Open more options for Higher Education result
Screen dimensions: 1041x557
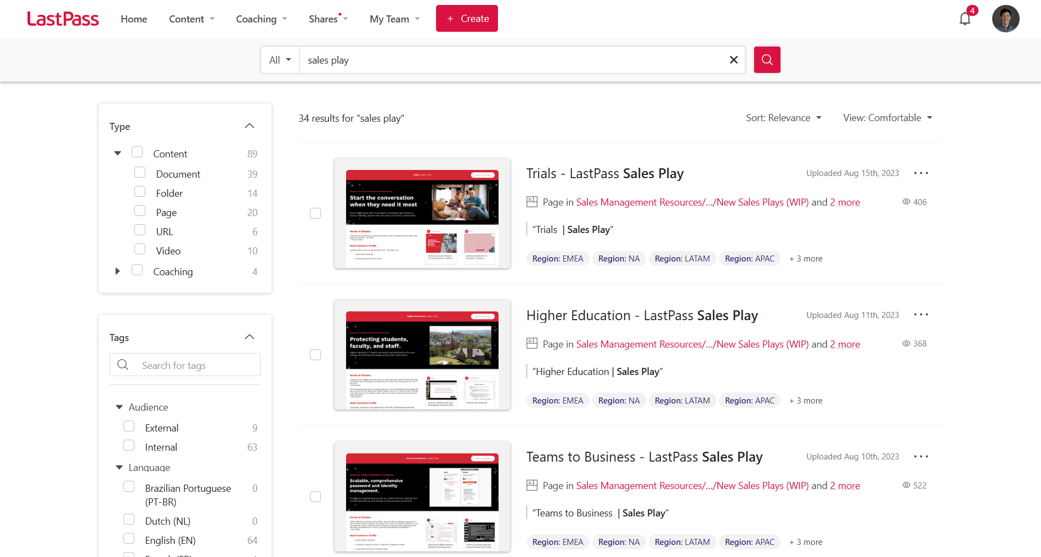coord(921,315)
